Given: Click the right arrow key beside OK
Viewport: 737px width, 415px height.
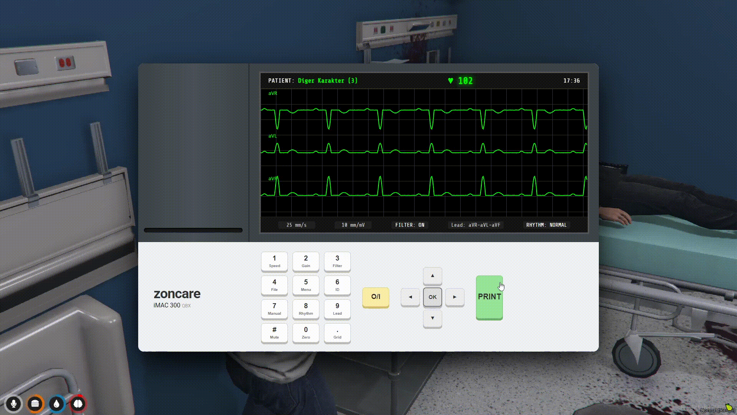Looking at the screenshot, I should pos(455,297).
